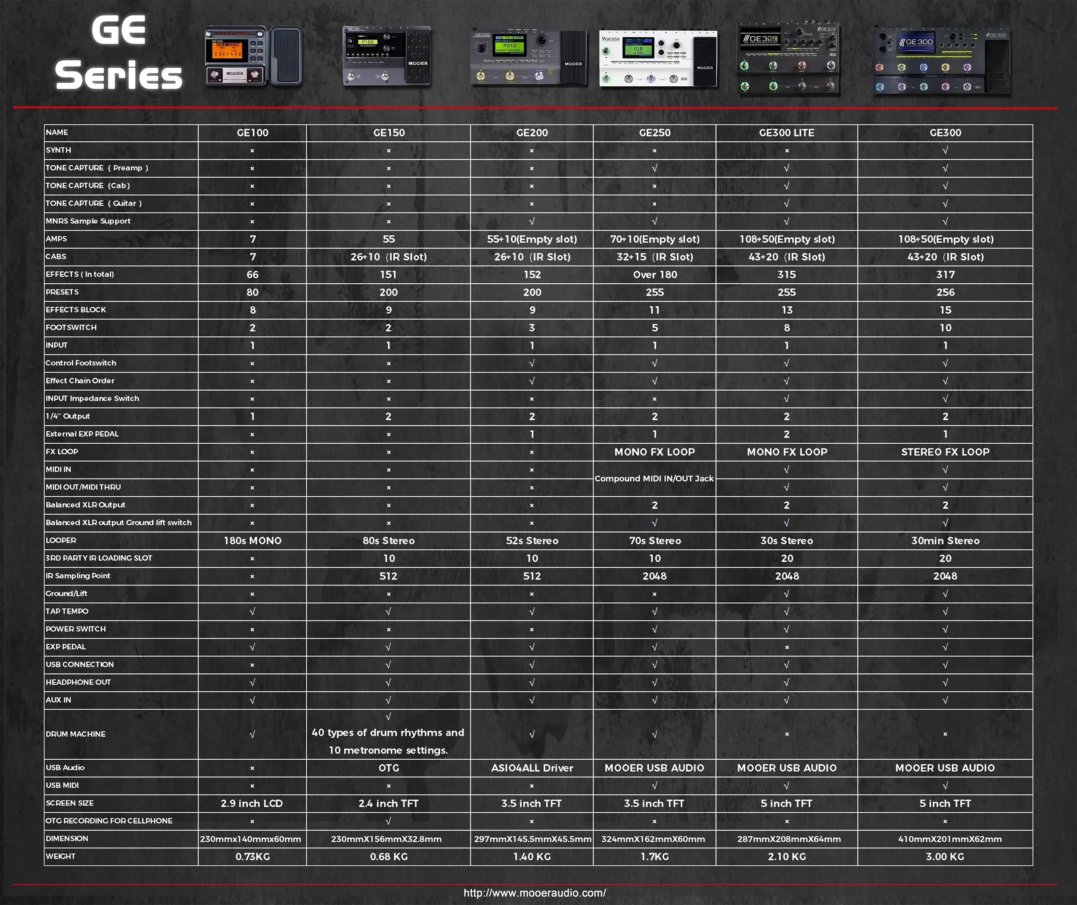This screenshot has width=1077, height=905.
Task: Select the GE300 column header
Action: pos(945,132)
